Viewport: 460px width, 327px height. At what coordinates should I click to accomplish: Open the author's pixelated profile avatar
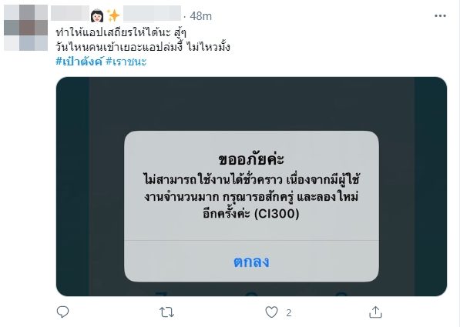click(x=26, y=28)
